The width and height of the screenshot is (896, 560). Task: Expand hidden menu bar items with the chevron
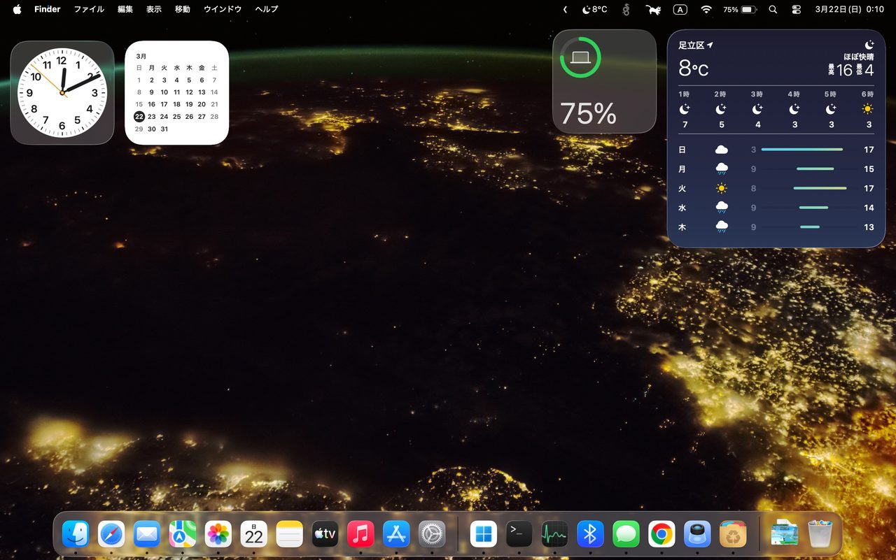(x=565, y=10)
